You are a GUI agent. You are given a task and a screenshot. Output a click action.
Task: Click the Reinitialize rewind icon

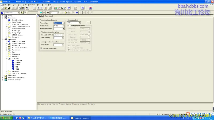click(42, 8)
